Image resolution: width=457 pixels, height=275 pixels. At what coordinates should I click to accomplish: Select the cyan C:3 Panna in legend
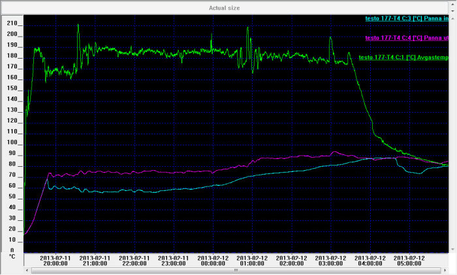407,18
